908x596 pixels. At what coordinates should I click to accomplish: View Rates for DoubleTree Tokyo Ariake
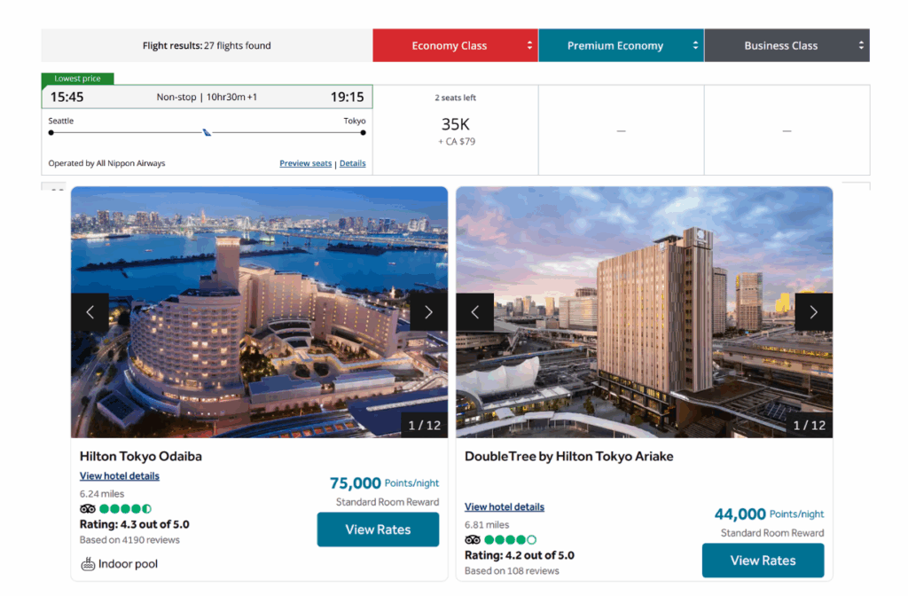point(763,561)
